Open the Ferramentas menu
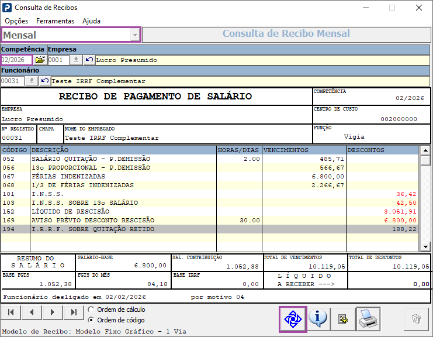Viewport: 433px width, 337px height. click(x=56, y=21)
